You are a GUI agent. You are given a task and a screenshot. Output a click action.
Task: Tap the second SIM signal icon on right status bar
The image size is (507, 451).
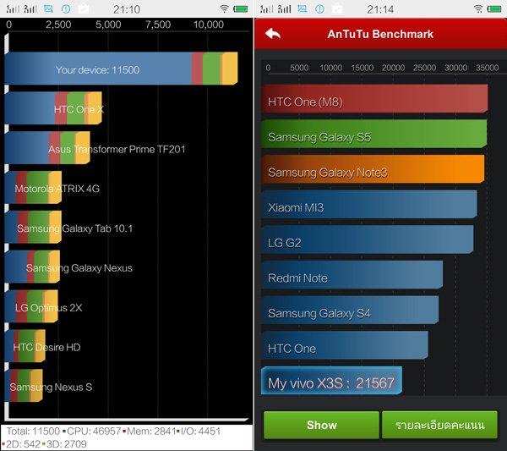[284, 8]
